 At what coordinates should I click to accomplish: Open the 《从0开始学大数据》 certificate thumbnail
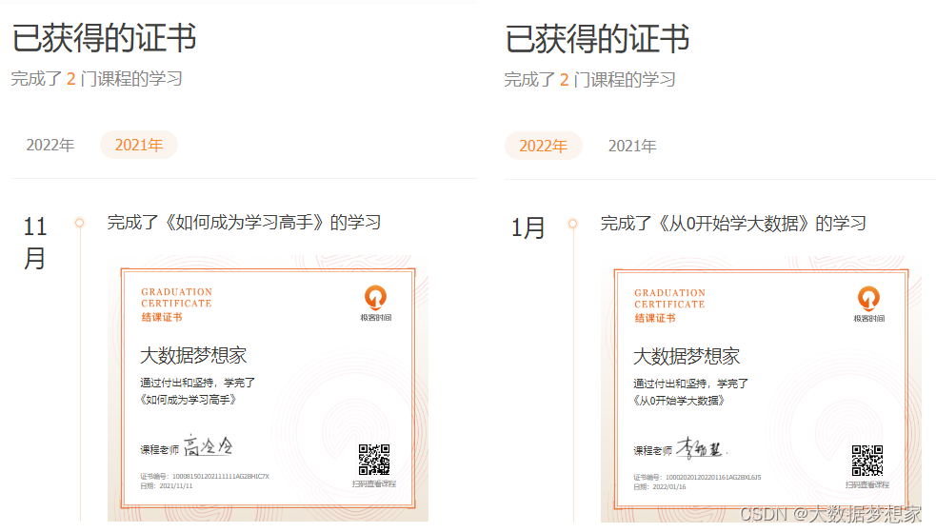point(761,389)
